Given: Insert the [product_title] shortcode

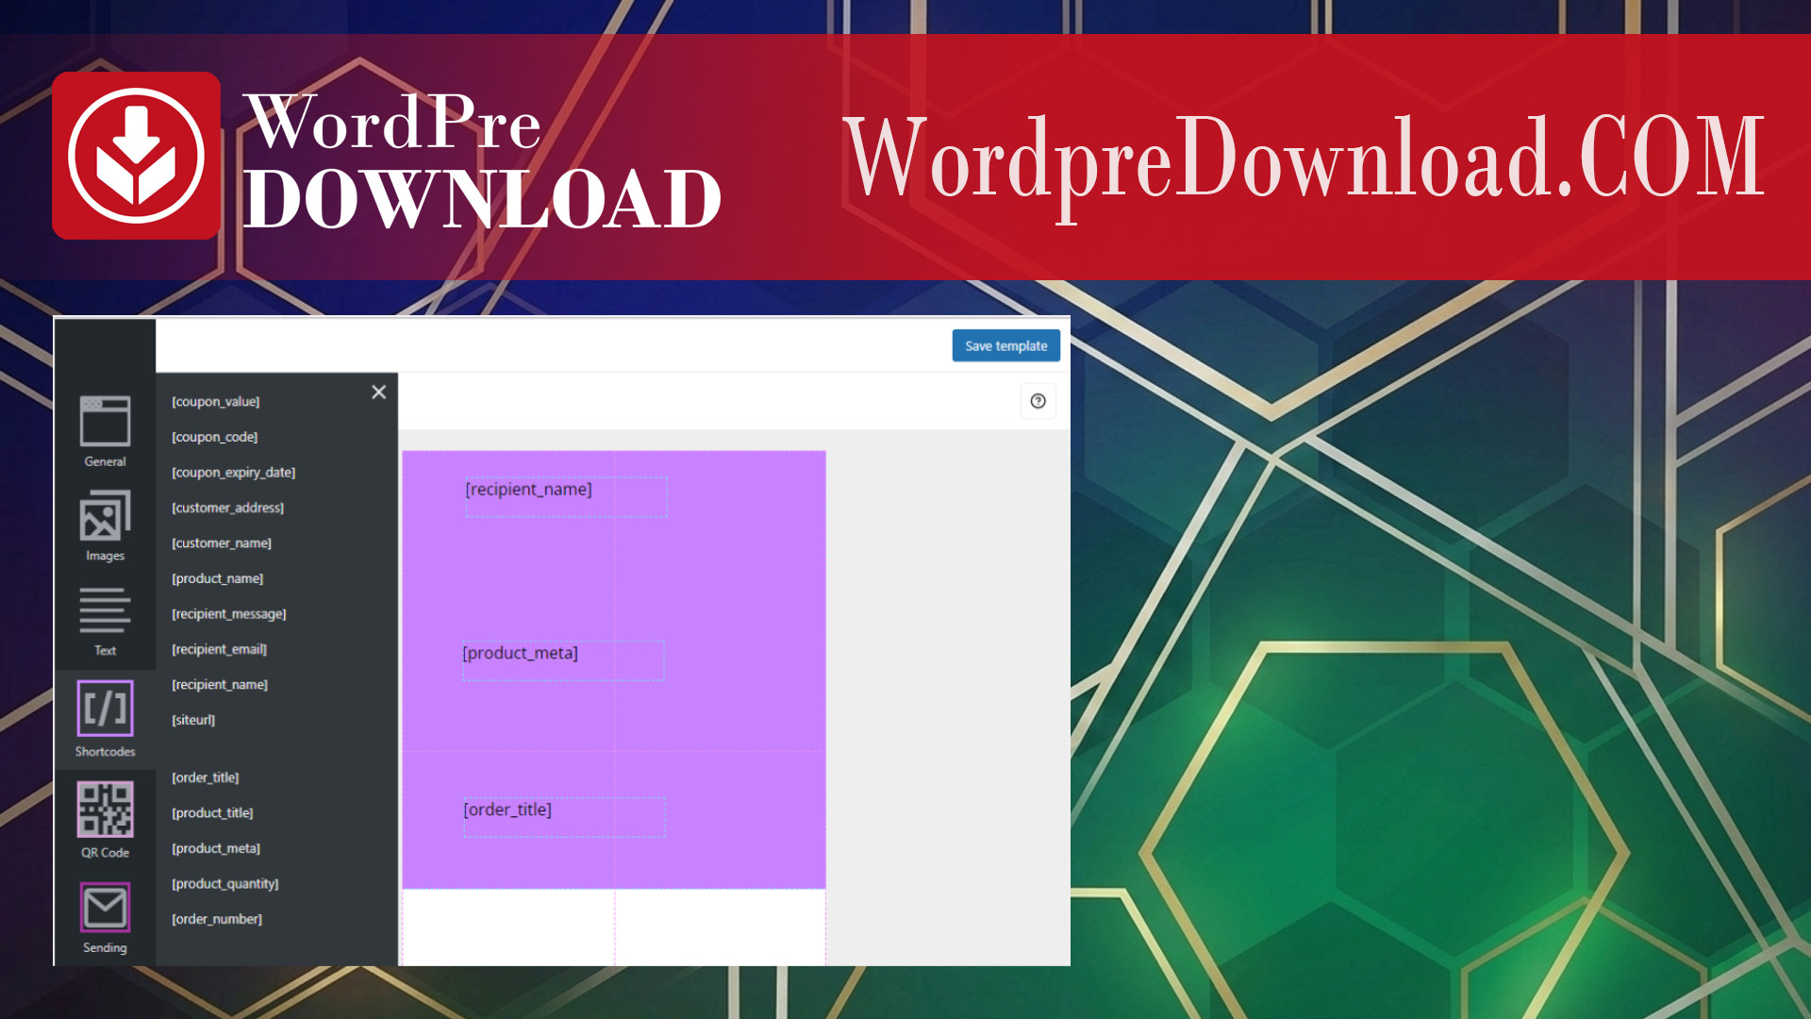Looking at the screenshot, I should (212, 812).
